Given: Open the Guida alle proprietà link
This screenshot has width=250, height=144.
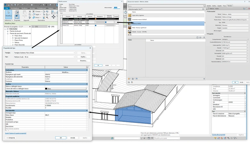Looking at the screenshot, I should [x=218, y=135].
